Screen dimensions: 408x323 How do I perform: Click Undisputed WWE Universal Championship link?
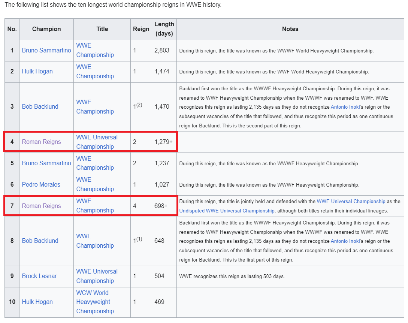tap(227, 211)
